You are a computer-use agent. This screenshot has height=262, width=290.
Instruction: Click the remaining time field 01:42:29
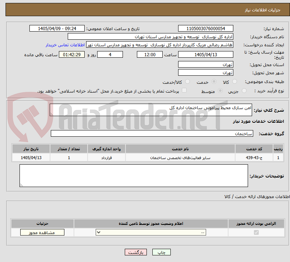click(72, 54)
